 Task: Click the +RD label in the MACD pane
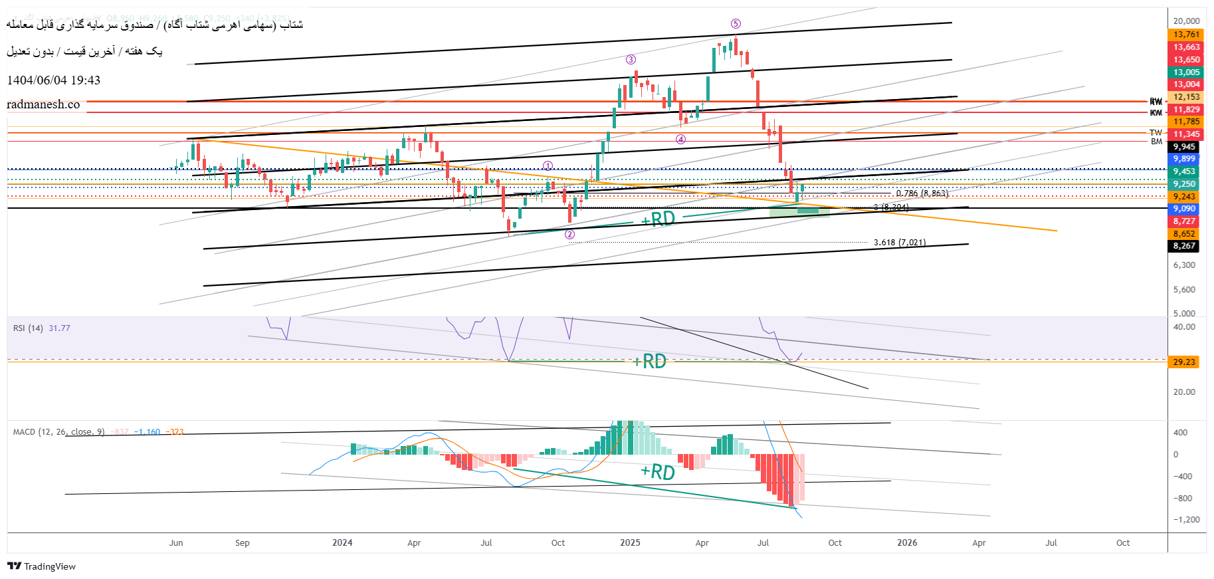pos(657,472)
